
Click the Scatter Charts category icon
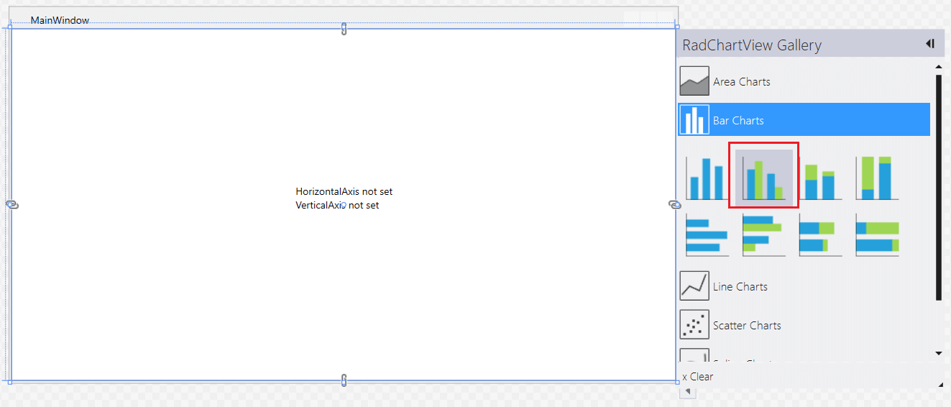point(694,325)
